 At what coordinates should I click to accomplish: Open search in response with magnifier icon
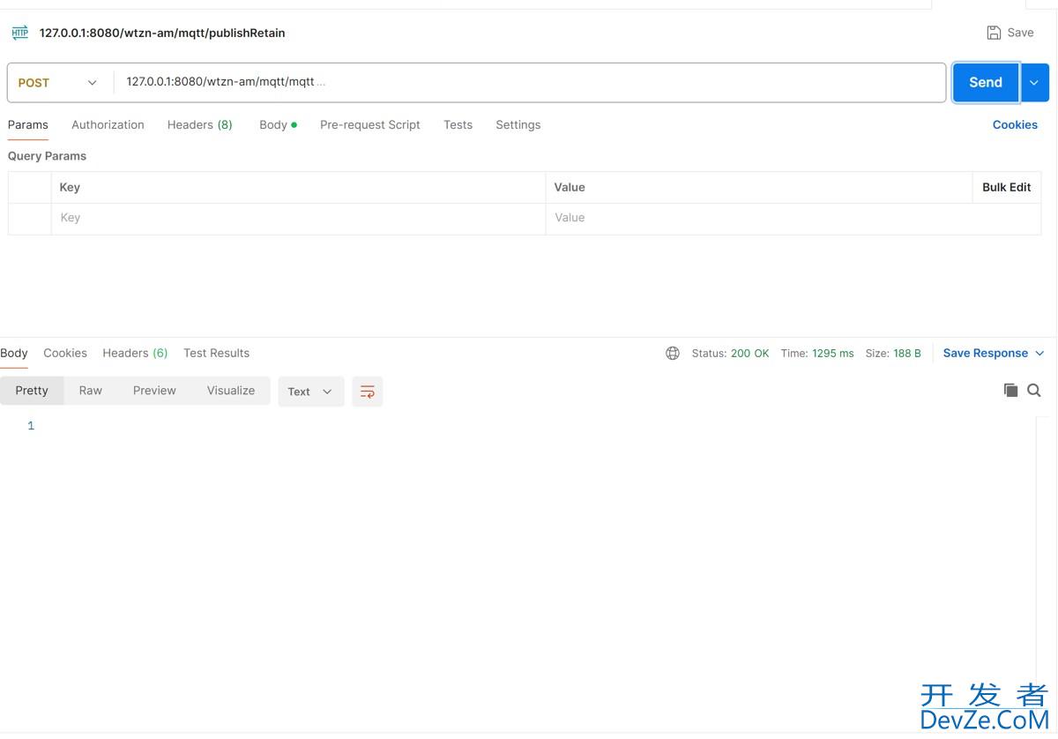1034,390
